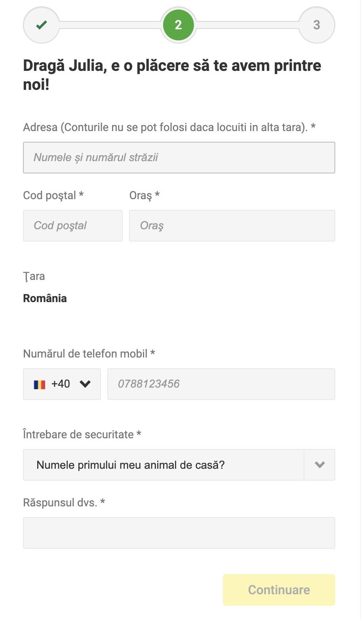Focus the street name and number field
The width and height of the screenshot is (361, 620).
pos(179,158)
